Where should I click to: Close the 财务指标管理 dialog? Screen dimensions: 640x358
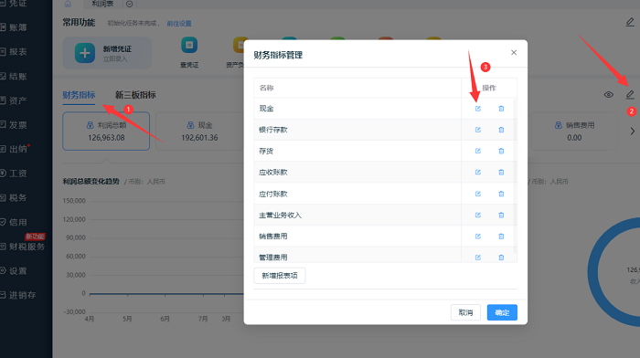(x=514, y=53)
